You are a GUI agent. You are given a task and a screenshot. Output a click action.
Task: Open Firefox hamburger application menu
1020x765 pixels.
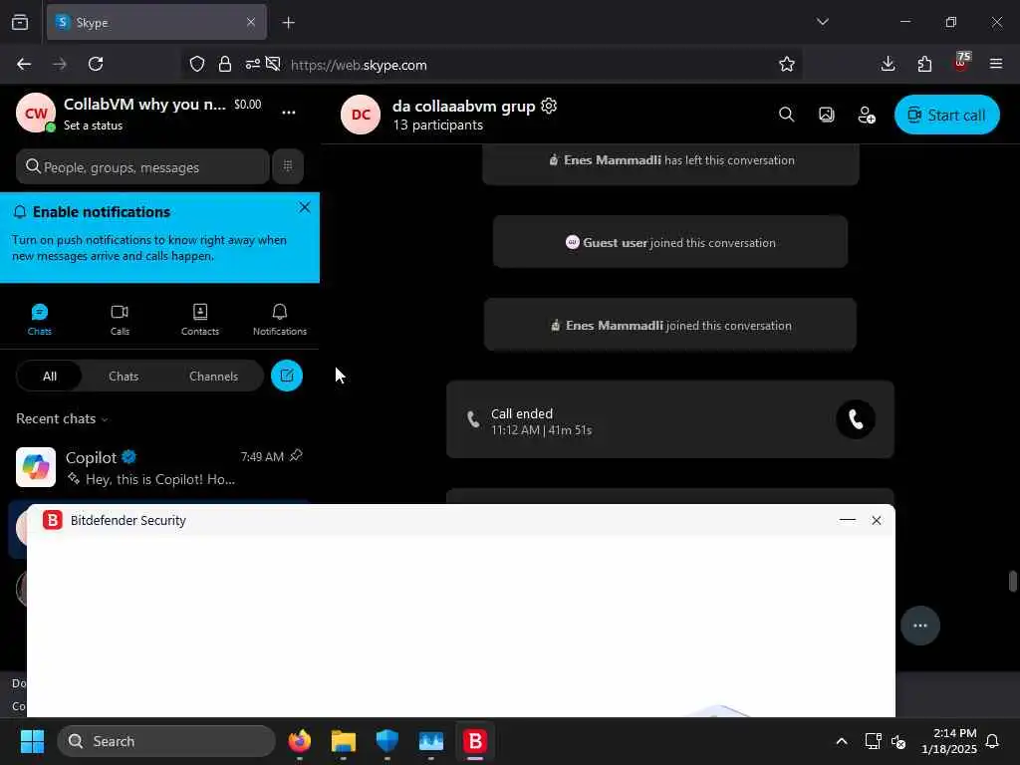pyautogui.click(x=996, y=64)
